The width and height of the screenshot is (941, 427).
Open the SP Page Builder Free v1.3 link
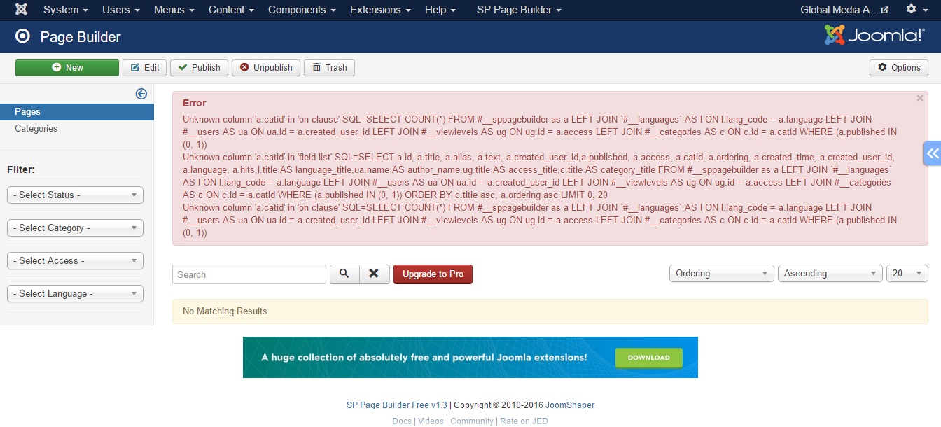coord(397,405)
